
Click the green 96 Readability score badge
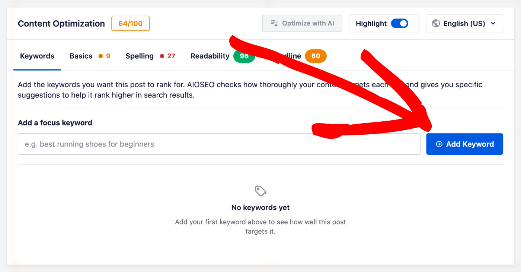pos(244,56)
